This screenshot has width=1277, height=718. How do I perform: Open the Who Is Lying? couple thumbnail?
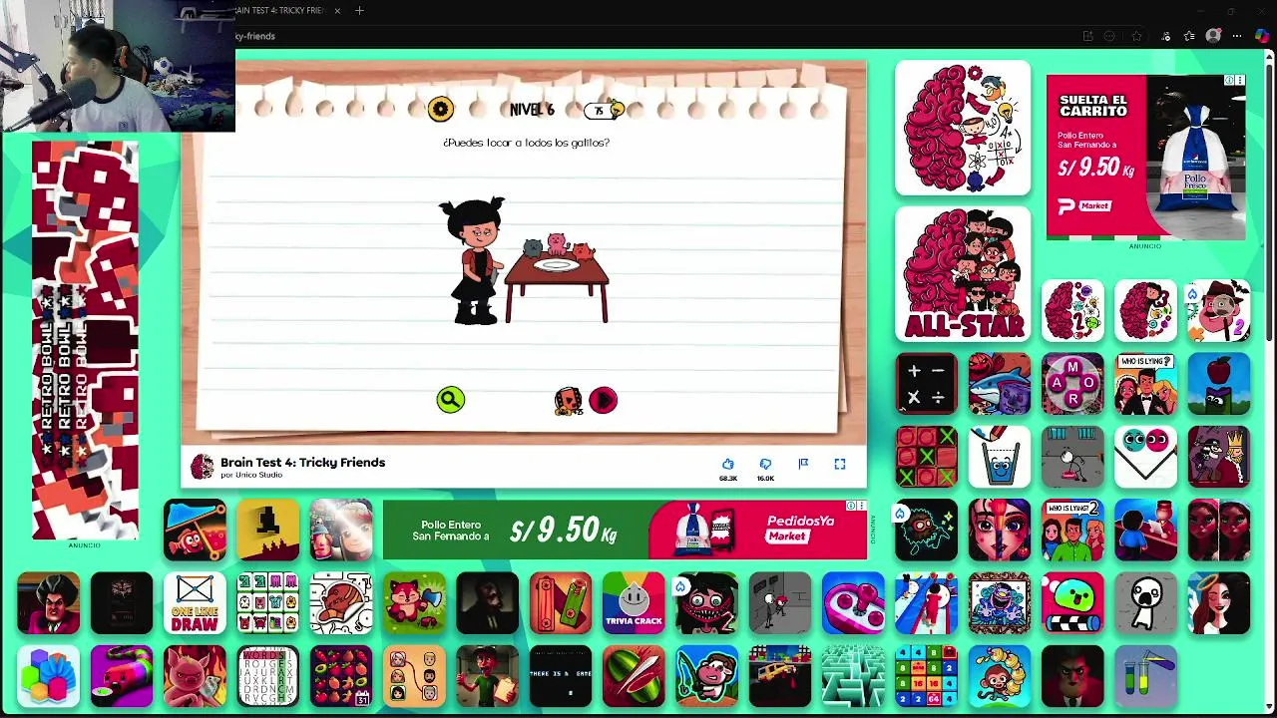point(1145,384)
